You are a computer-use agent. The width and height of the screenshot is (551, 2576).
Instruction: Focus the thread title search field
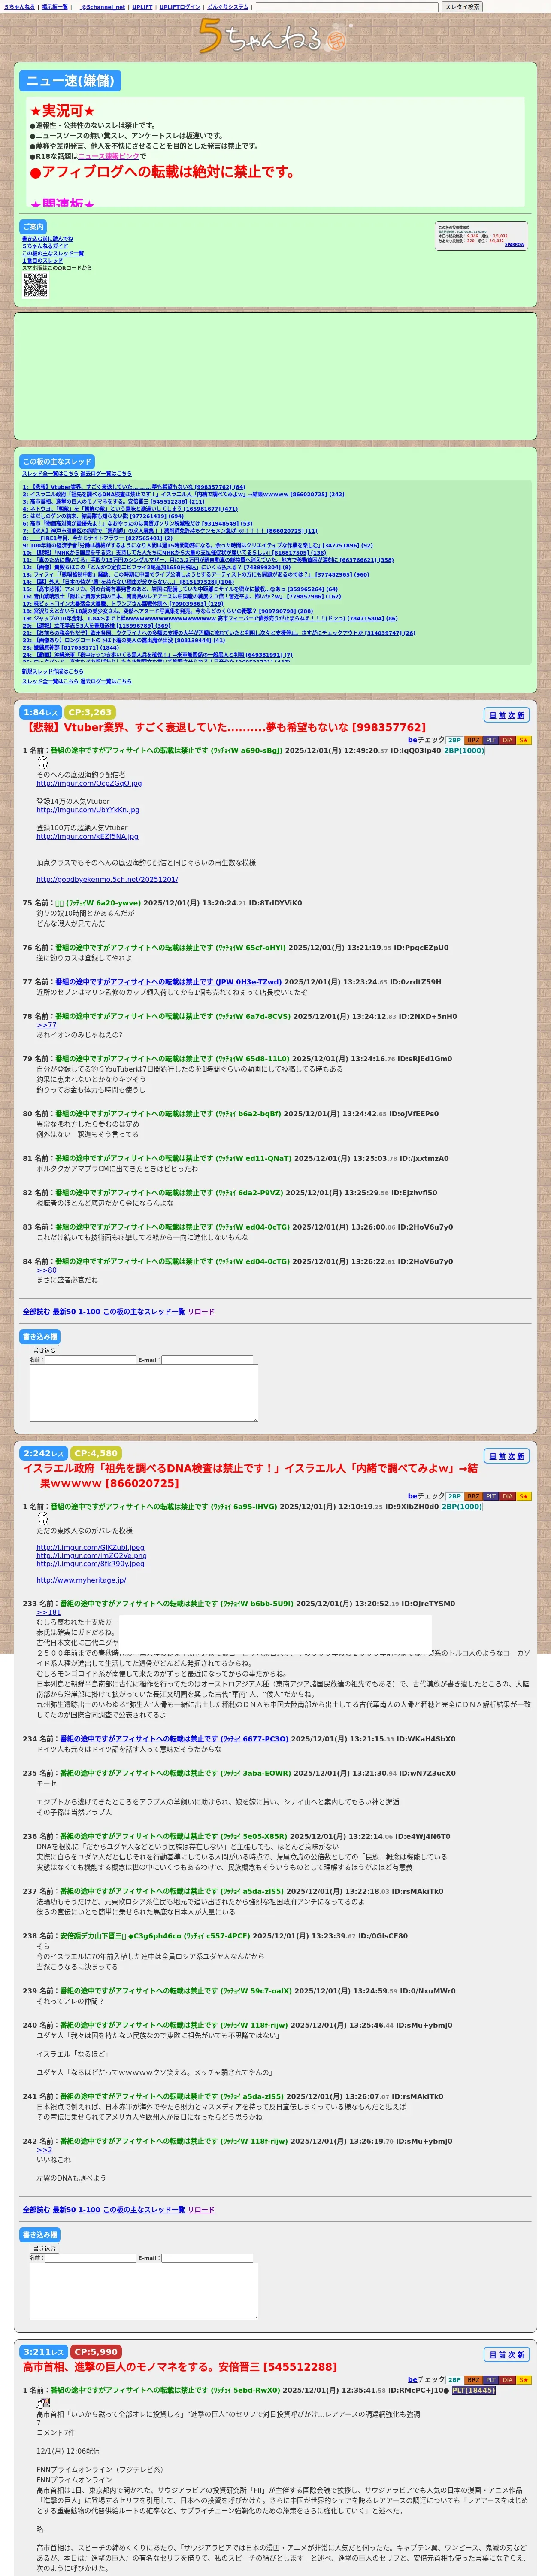point(347,7)
